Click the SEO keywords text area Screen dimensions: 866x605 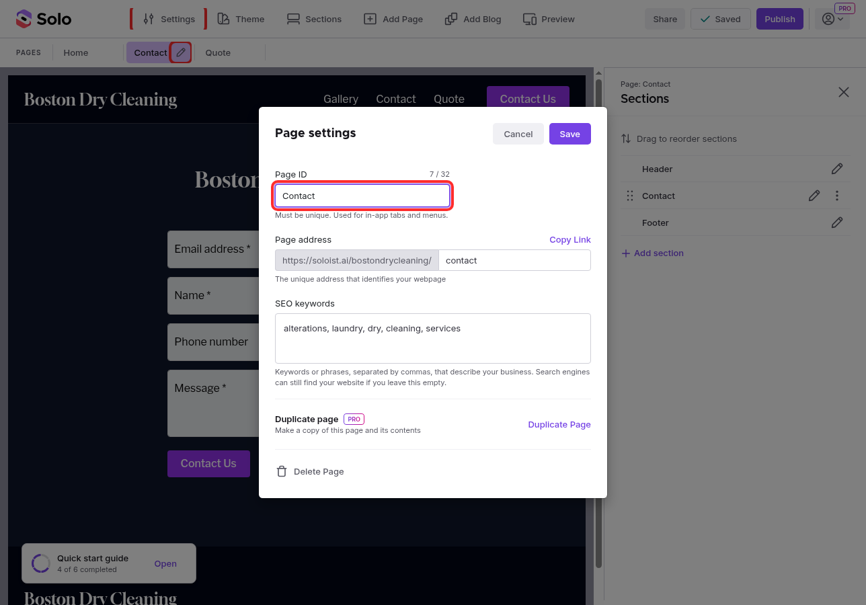(x=433, y=338)
